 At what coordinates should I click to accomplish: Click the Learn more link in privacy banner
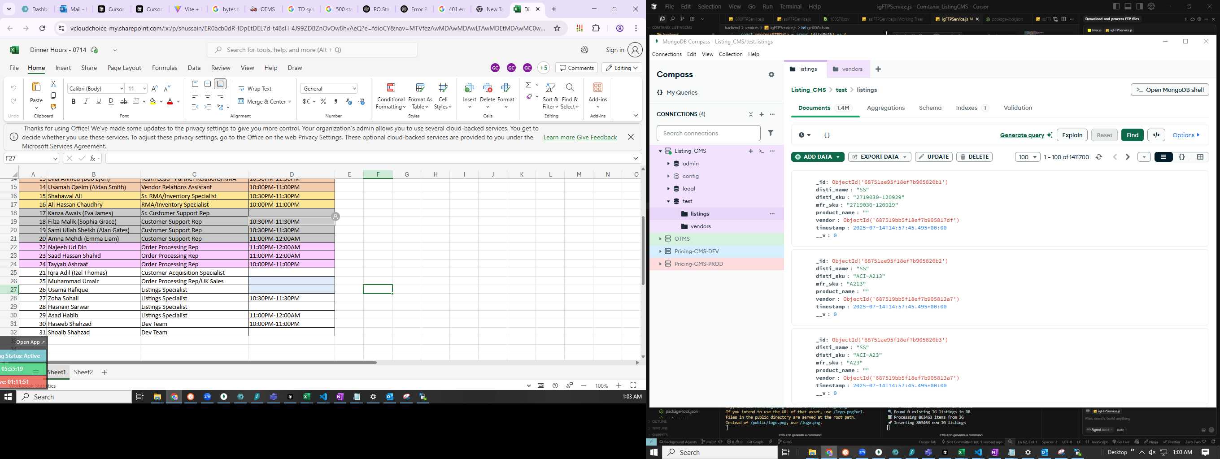point(559,137)
